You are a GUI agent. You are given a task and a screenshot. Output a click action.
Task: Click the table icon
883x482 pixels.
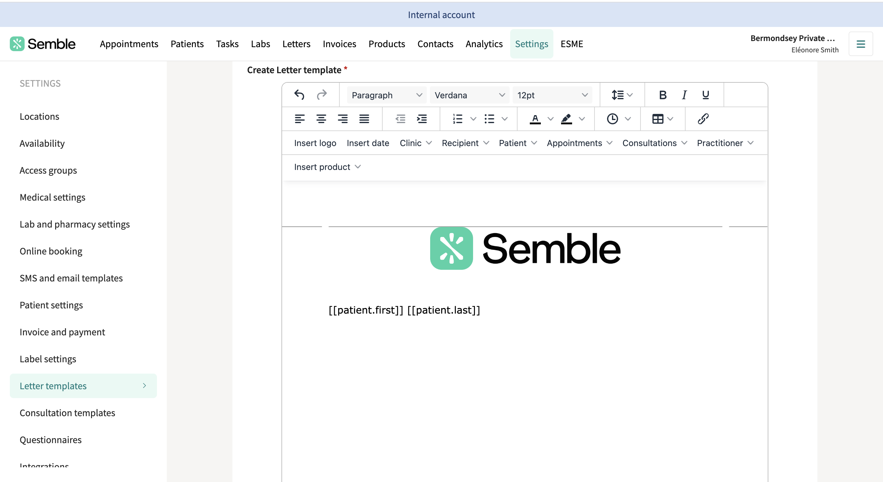click(x=657, y=119)
